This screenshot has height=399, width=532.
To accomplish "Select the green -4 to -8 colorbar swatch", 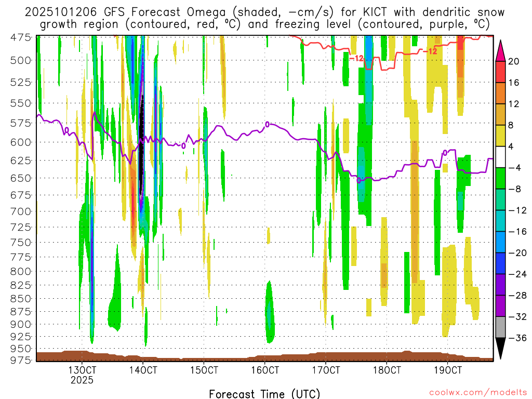I will [x=500, y=178].
